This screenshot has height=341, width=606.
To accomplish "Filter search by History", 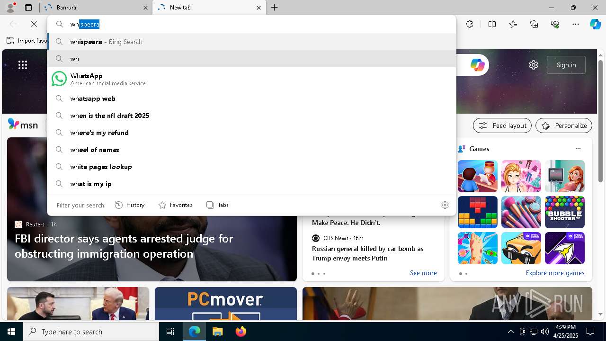I will [x=130, y=205].
